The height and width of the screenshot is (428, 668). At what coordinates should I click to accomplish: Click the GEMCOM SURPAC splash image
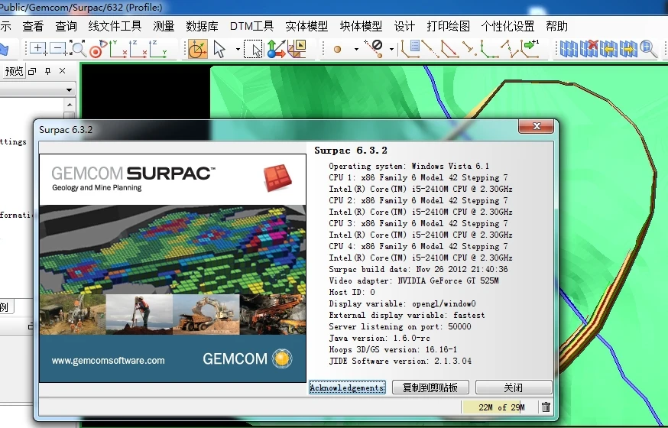(173, 267)
